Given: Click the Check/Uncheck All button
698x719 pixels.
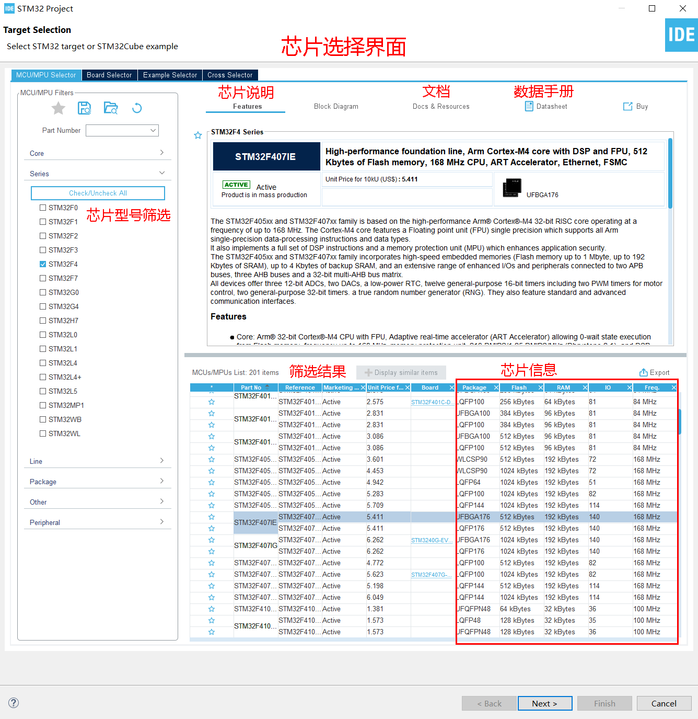Looking at the screenshot, I should tap(98, 193).
